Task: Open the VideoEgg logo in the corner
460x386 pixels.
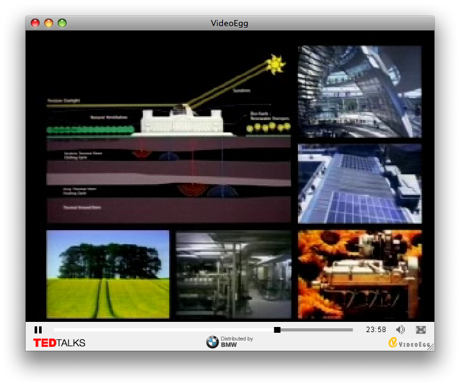Action: pos(409,343)
